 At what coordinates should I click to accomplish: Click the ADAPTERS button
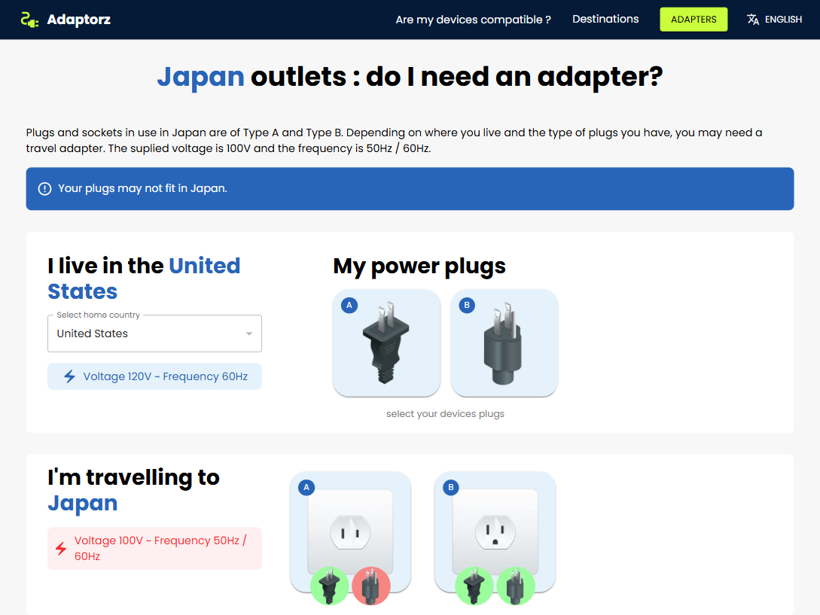point(693,20)
